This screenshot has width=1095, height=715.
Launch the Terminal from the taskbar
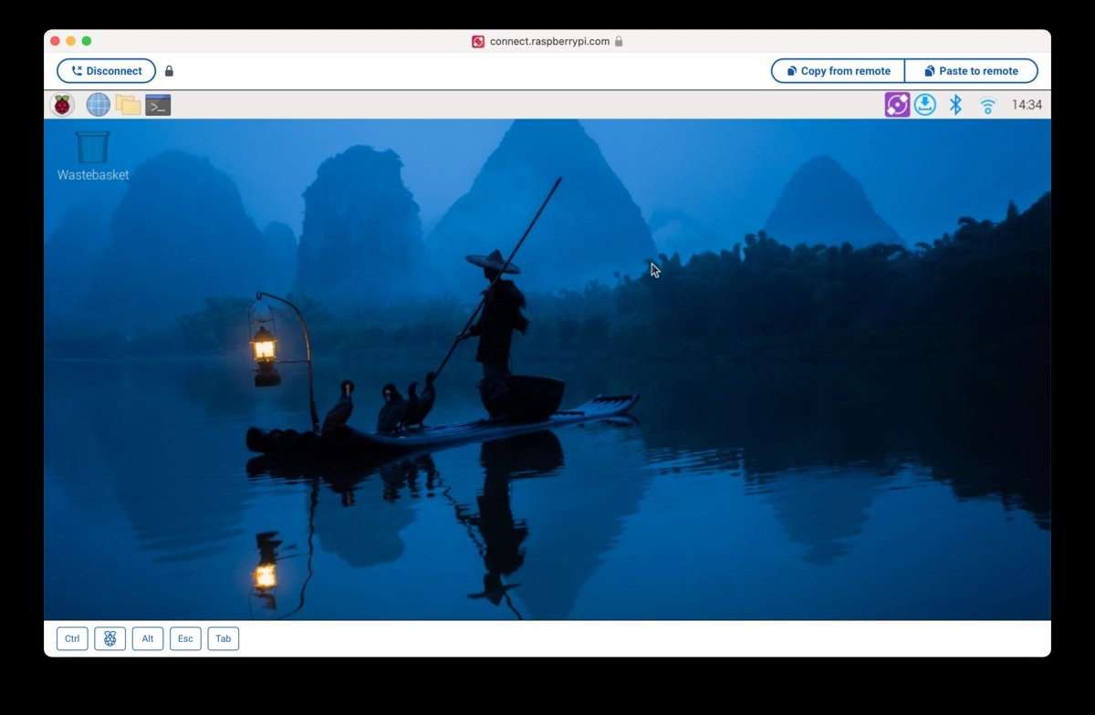click(x=158, y=104)
